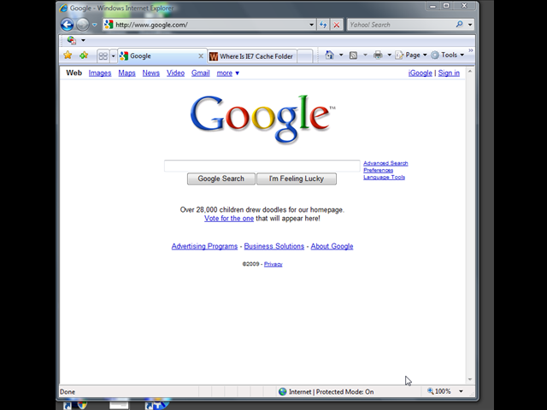Open the Business Solutions link
The height and width of the screenshot is (410, 547).
(273, 246)
